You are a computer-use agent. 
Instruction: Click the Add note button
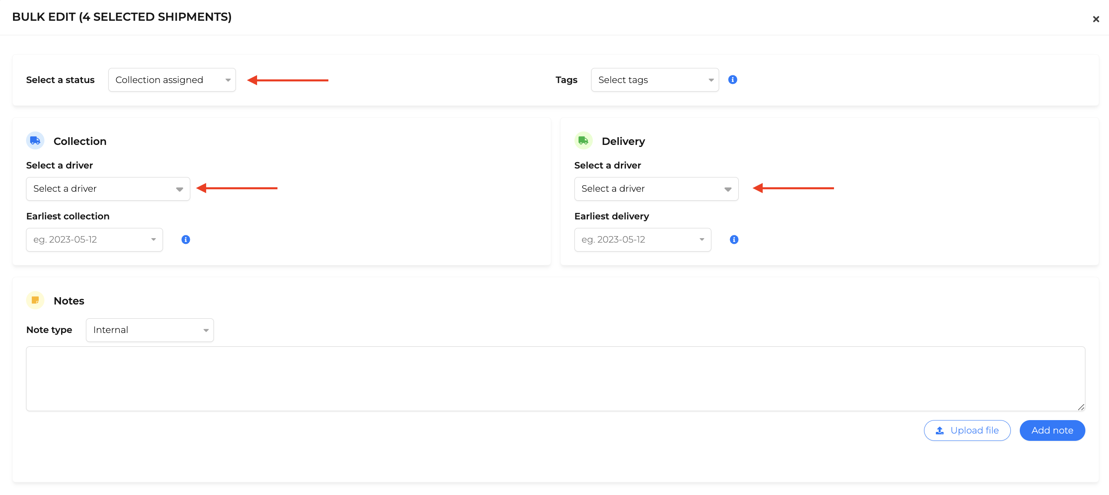[1052, 431]
